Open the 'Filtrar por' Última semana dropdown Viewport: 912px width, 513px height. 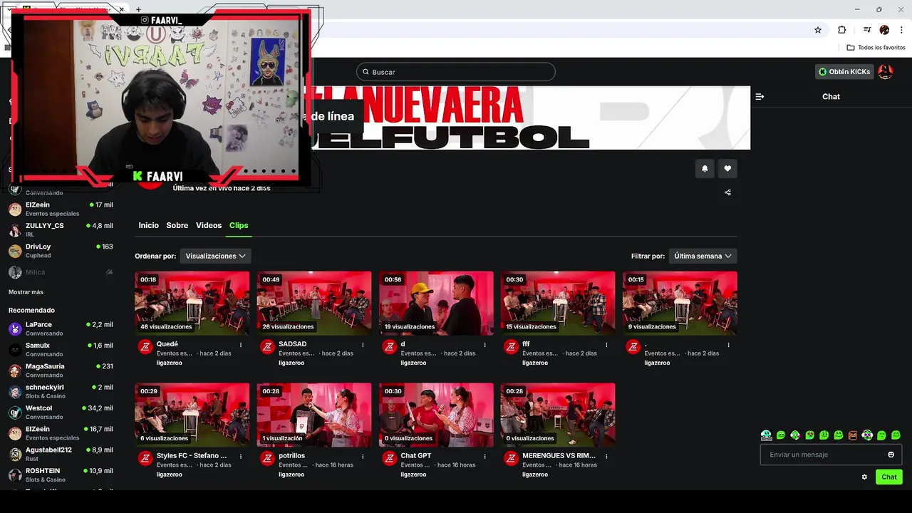(x=703, y=256)
